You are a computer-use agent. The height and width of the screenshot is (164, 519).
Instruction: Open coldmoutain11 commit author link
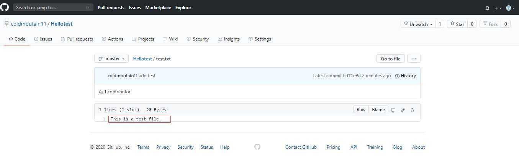point(123,76)
